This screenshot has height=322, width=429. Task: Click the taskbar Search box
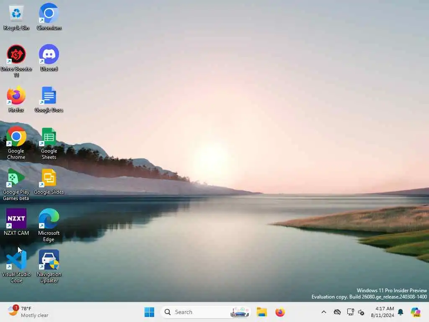[205, 312]
